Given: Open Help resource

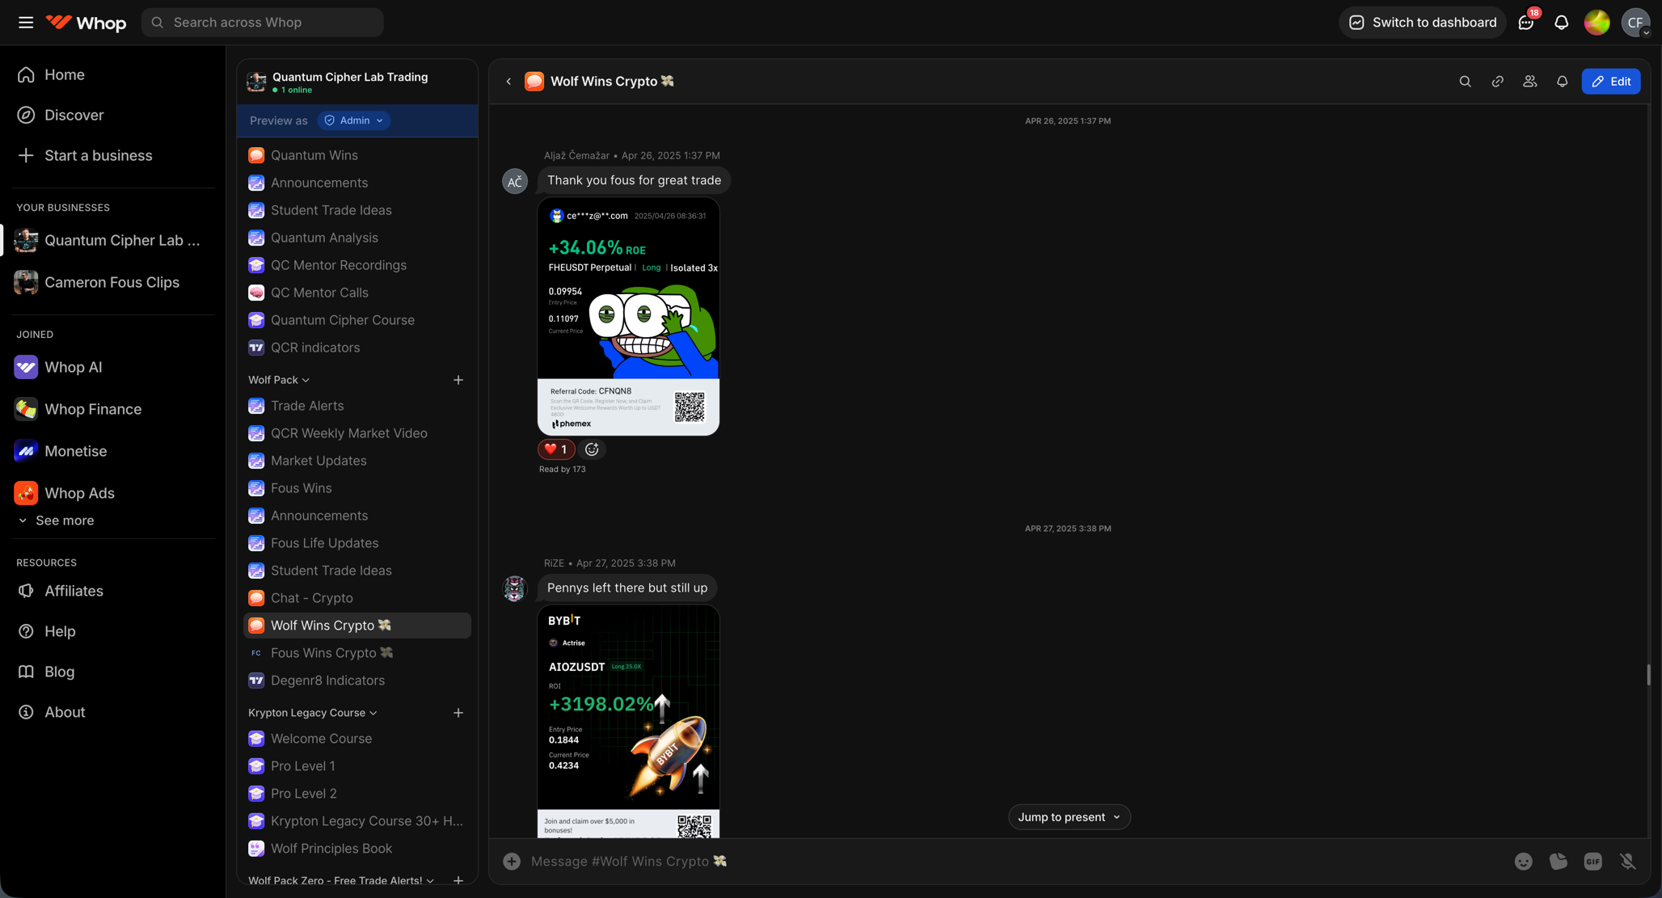Looking at the screenshot, I should click(113, 632).
